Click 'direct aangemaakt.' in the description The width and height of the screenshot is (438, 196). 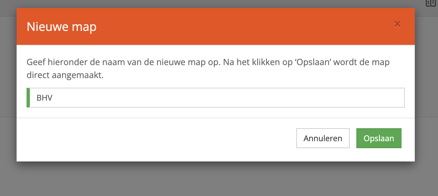click(x=65, y=75)
